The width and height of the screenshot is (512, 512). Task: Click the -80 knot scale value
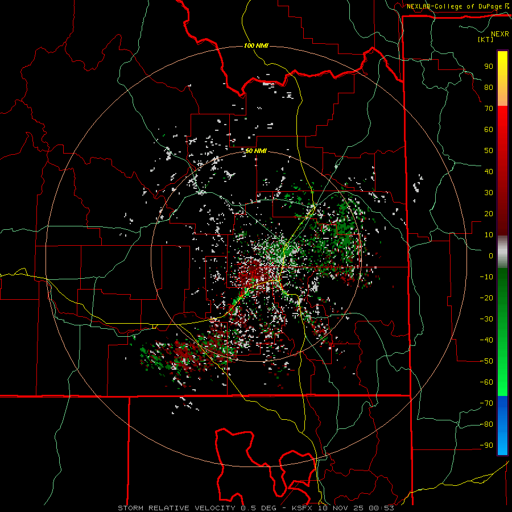(486, 424)
